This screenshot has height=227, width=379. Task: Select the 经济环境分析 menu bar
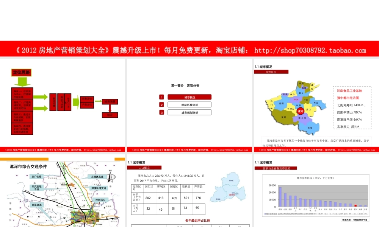click(189, 105)
